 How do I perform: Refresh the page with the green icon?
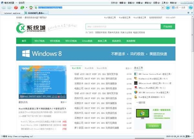(x=22, y=8)
